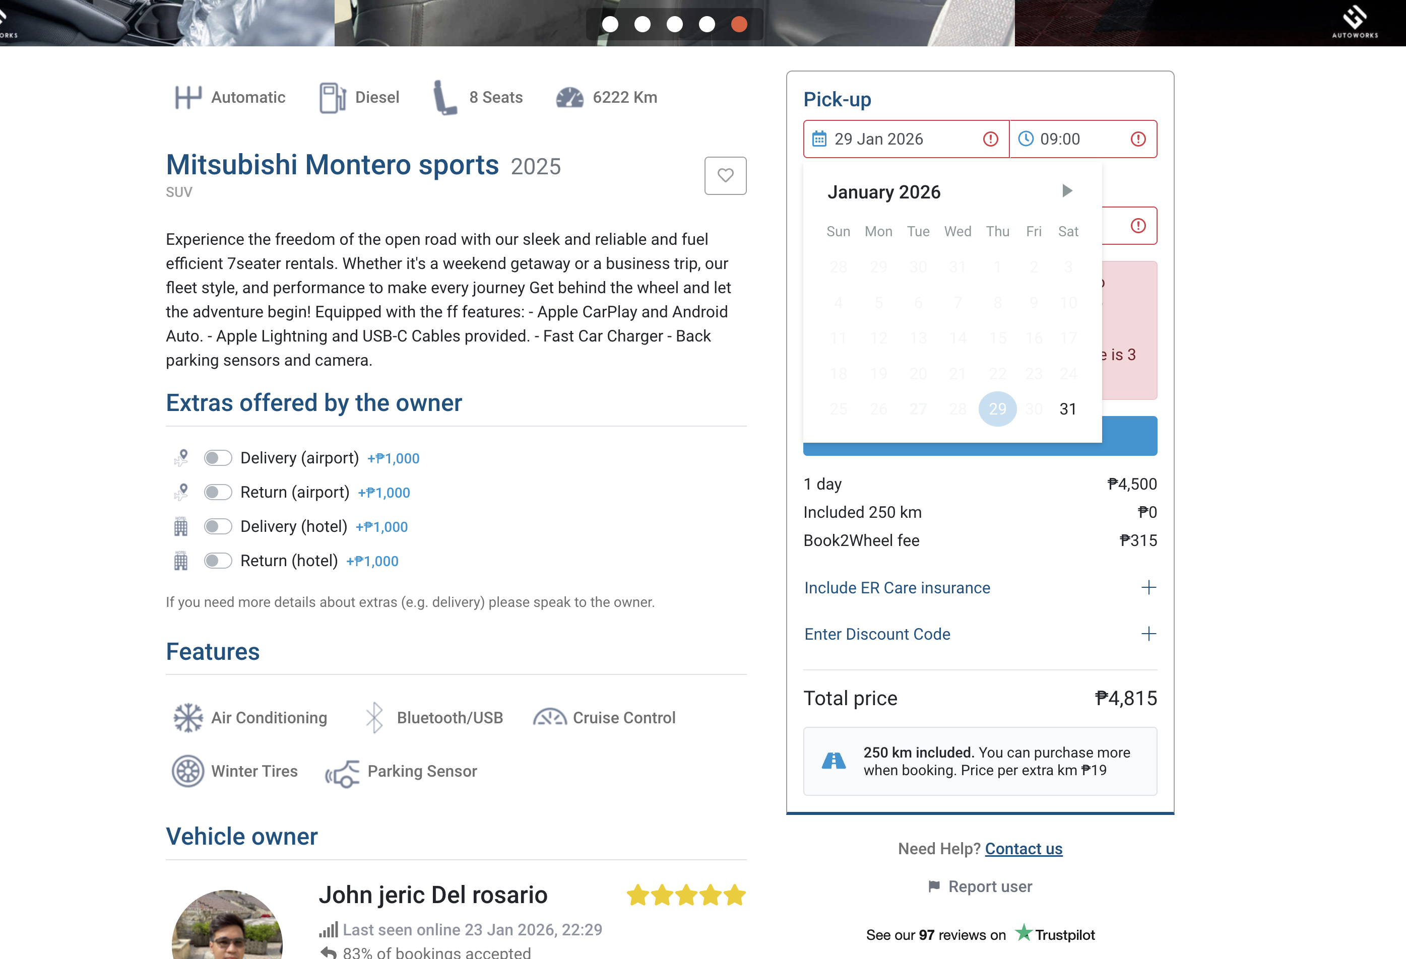
Task: Open the Contact us link
Action: click(1024, 848)
